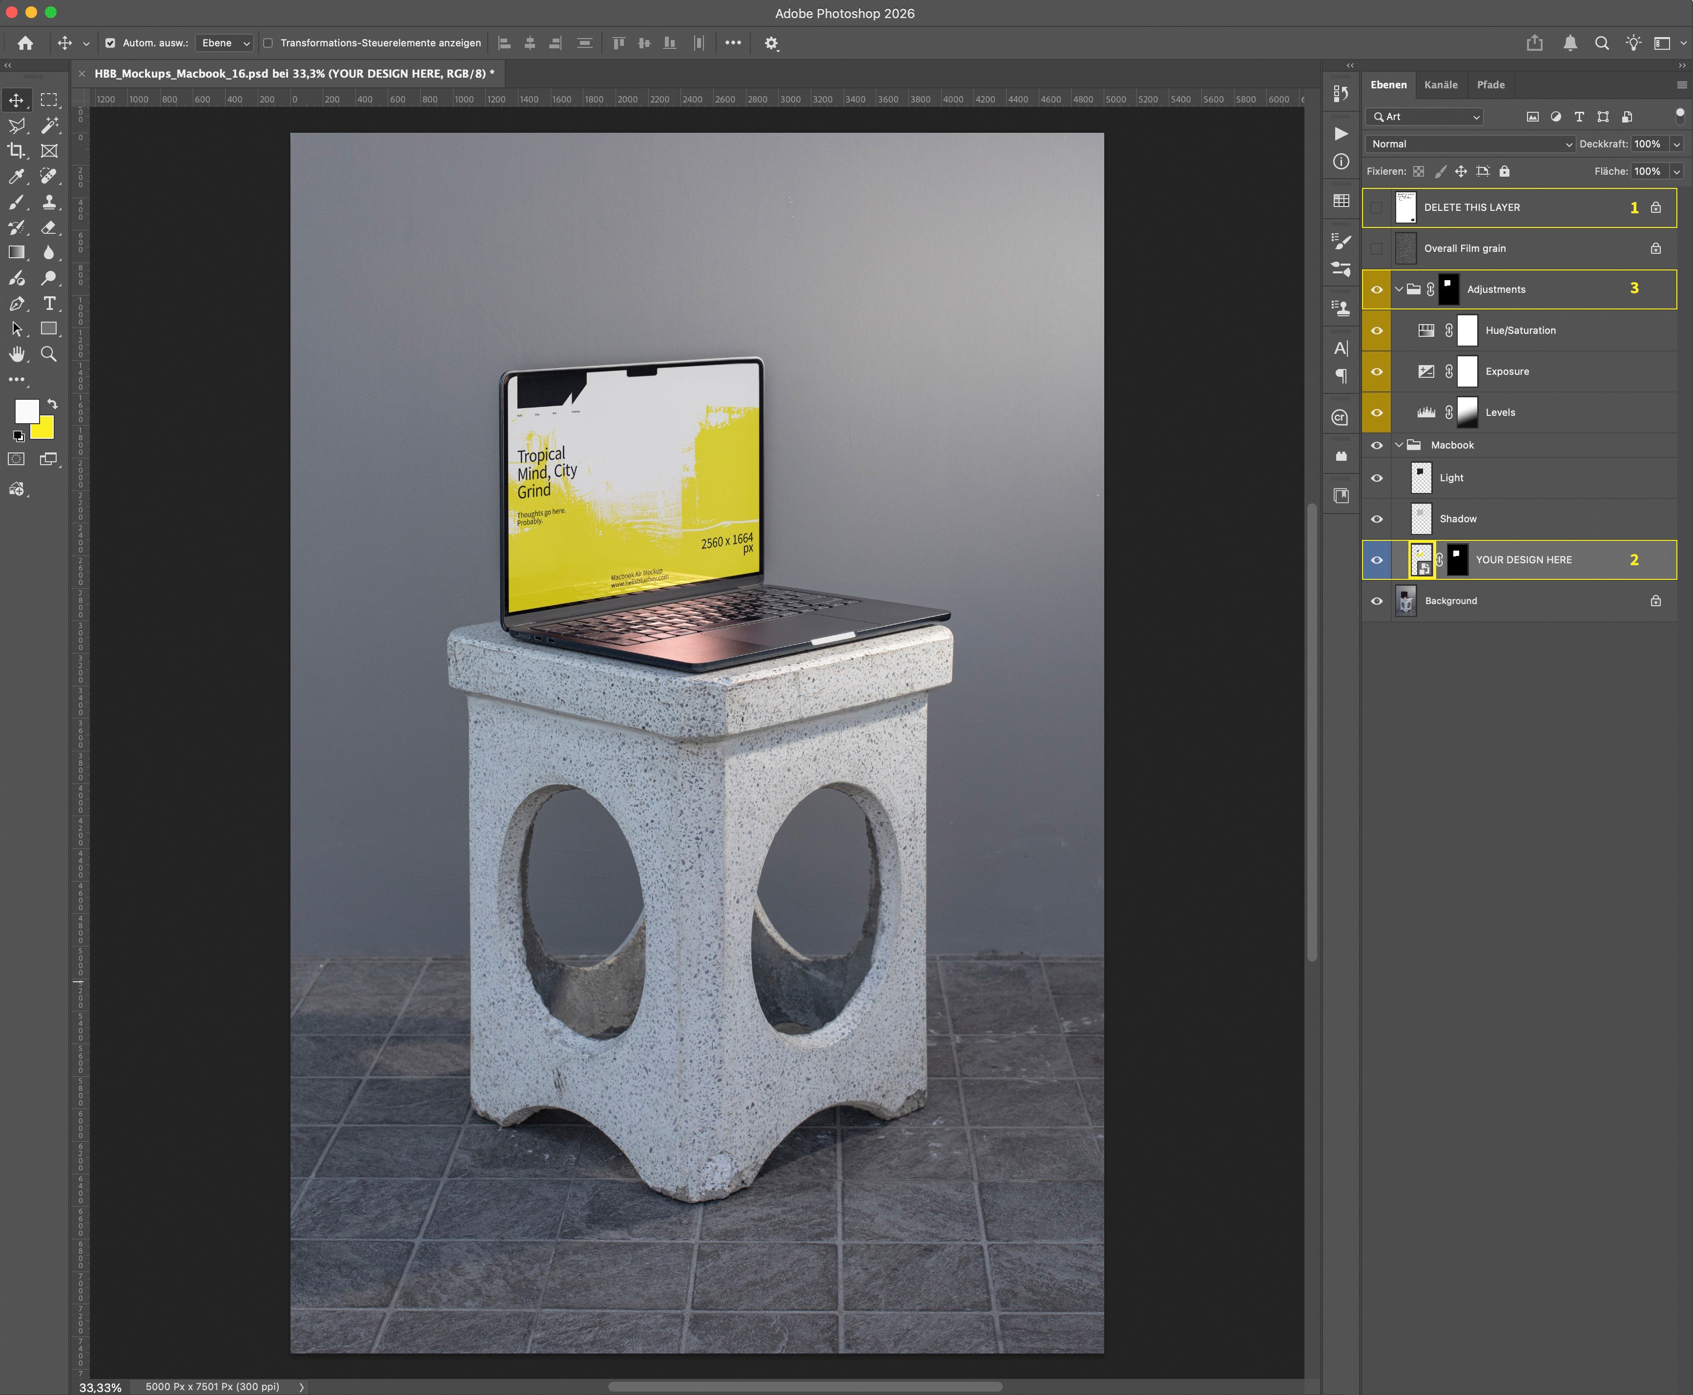The image size is (1693, 1395).
Task: Switch to the Kanäle tab
Action: (x=1442, y=84)
